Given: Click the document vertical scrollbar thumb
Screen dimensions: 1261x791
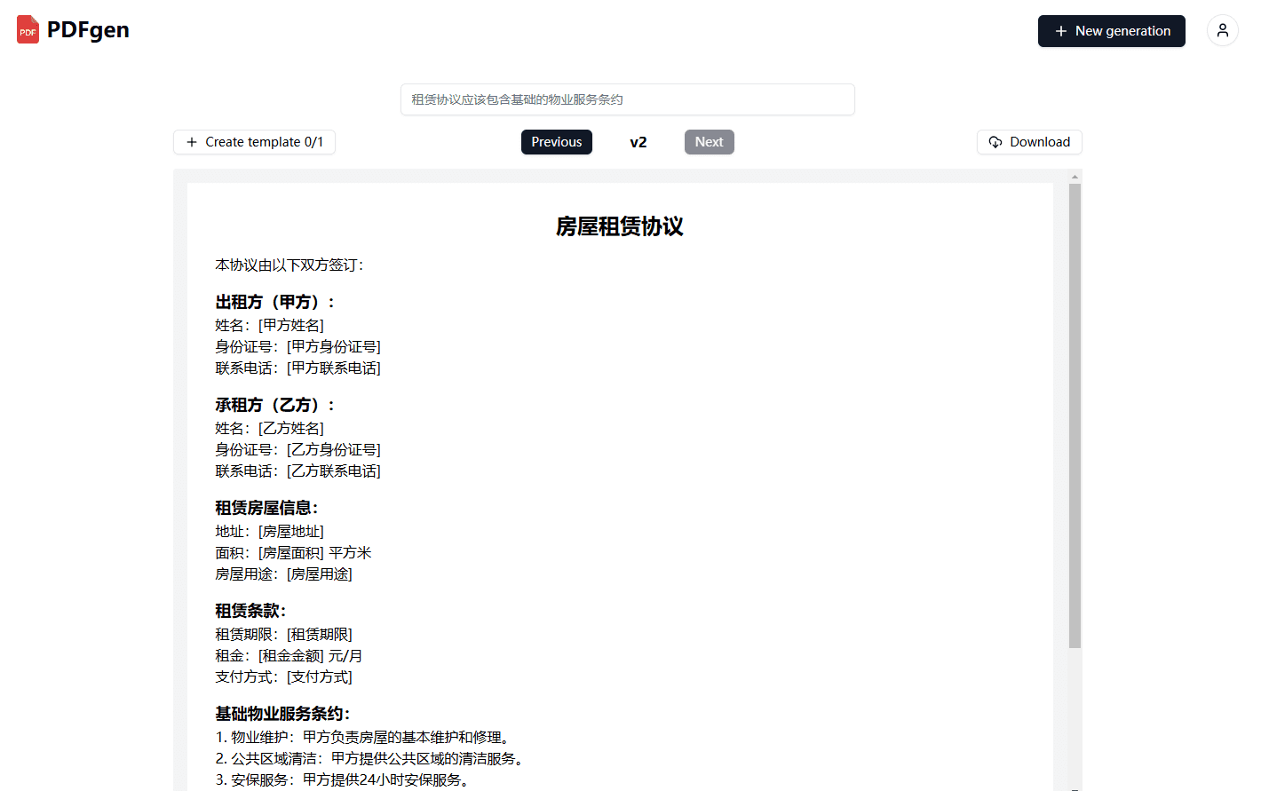Looking at the screenshot, I should click(x=1075, y=415).
